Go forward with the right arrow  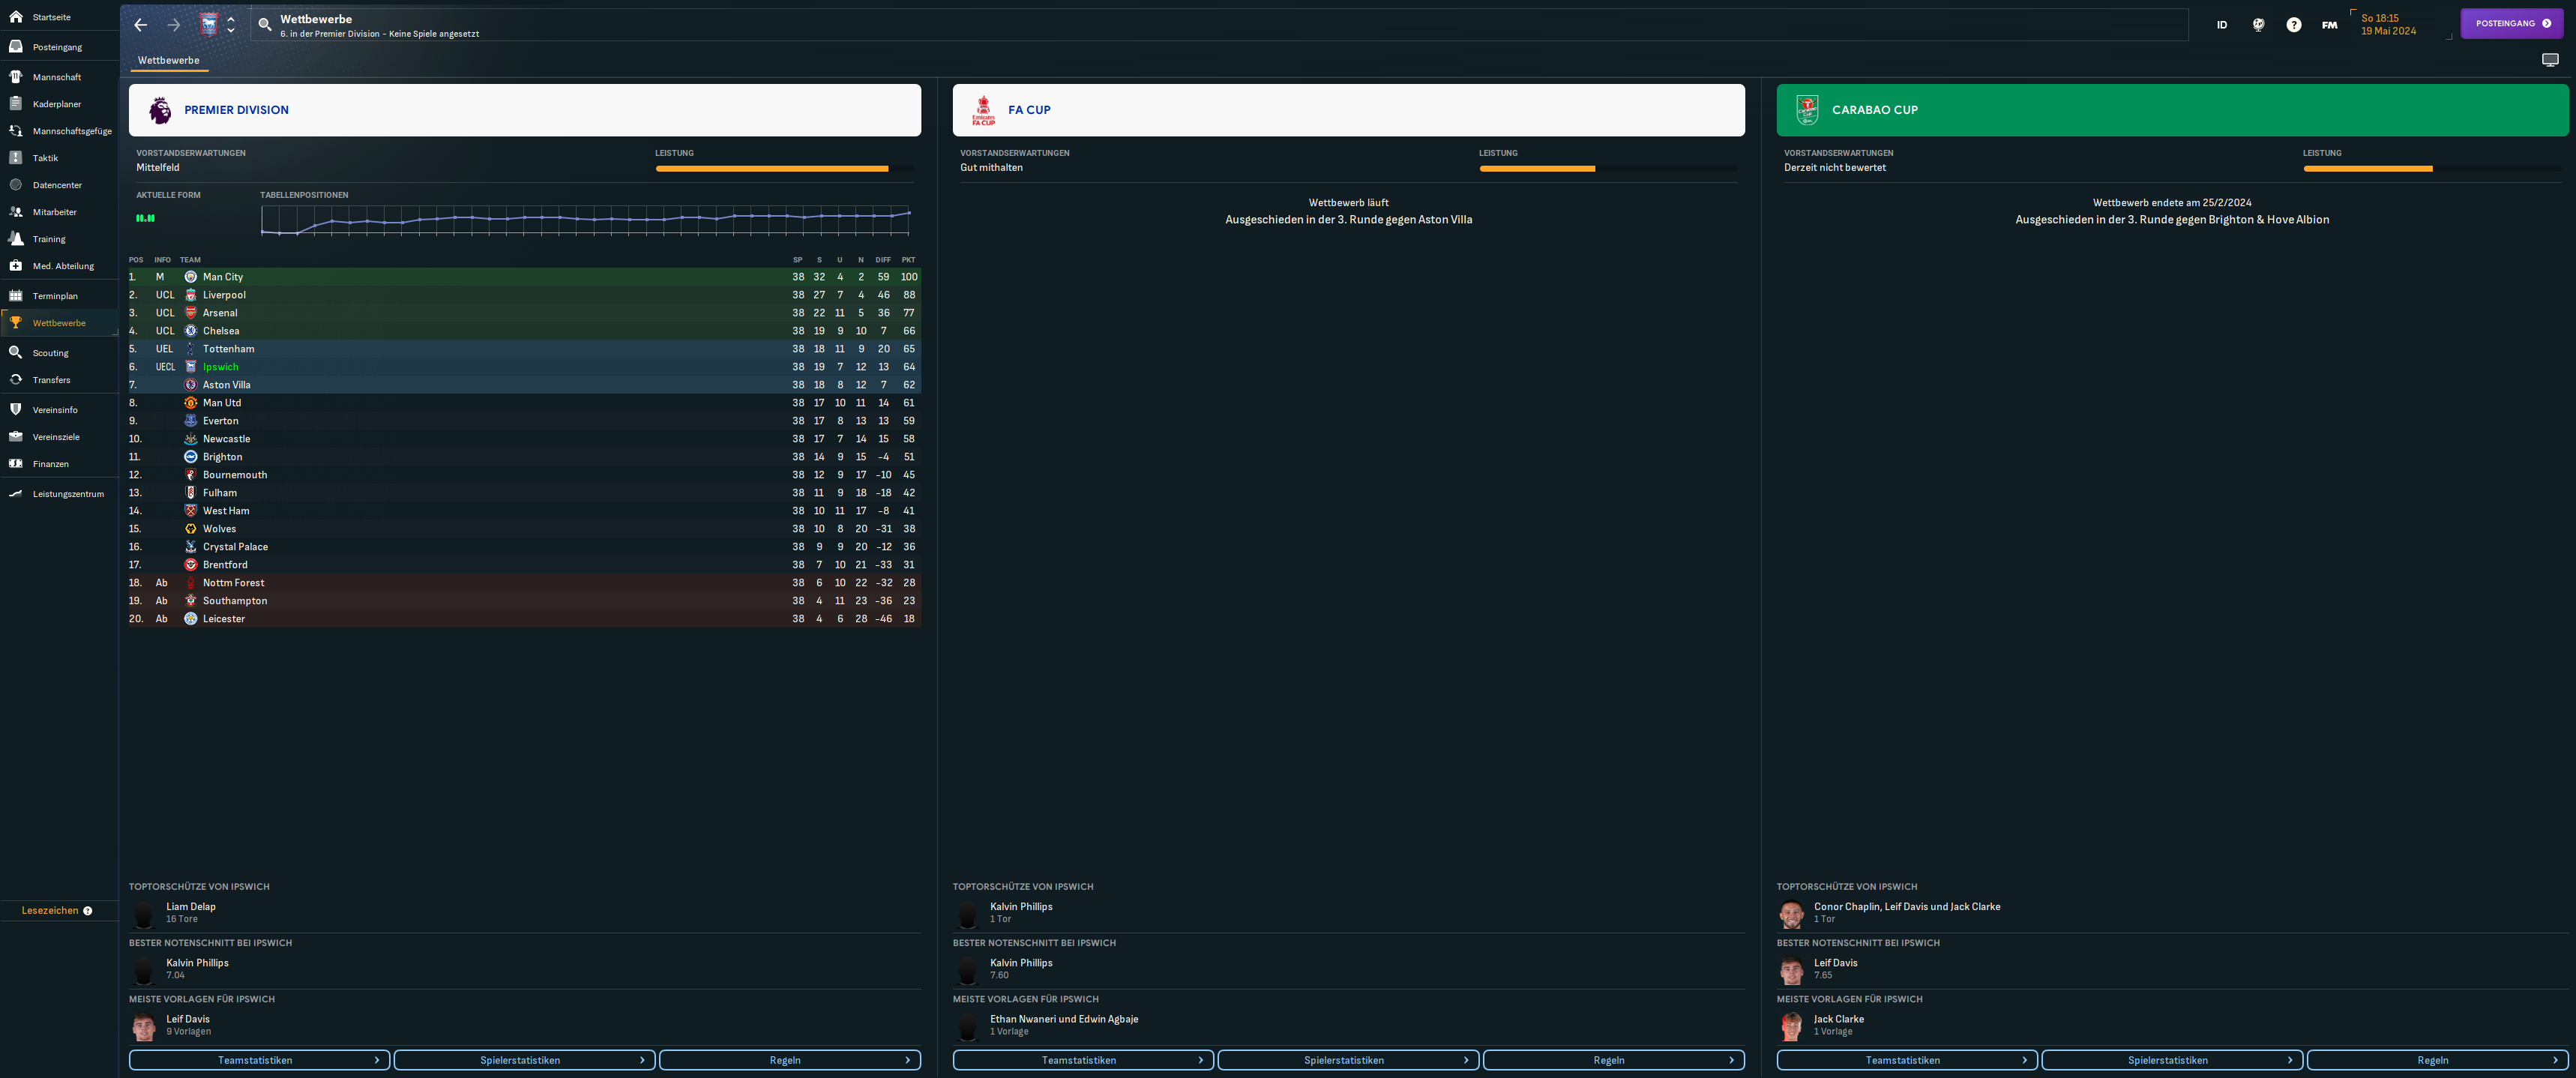[174, 25]
